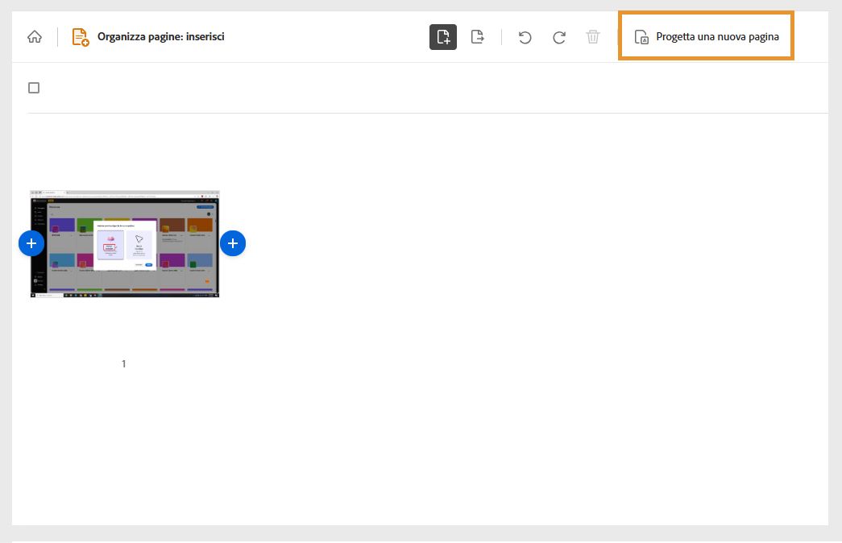Click the trash delete icon
This screenshot has height=543, width=842.
[593, 36]
